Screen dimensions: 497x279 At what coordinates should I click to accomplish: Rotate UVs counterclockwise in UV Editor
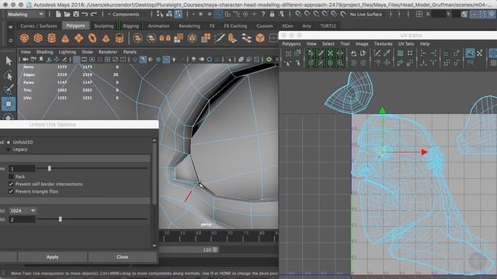pos(353,63)
